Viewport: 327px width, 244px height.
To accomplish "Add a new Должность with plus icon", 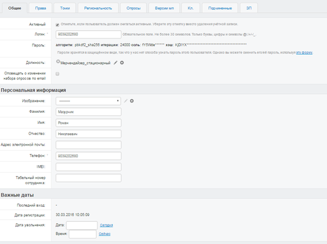I will 122,63.
